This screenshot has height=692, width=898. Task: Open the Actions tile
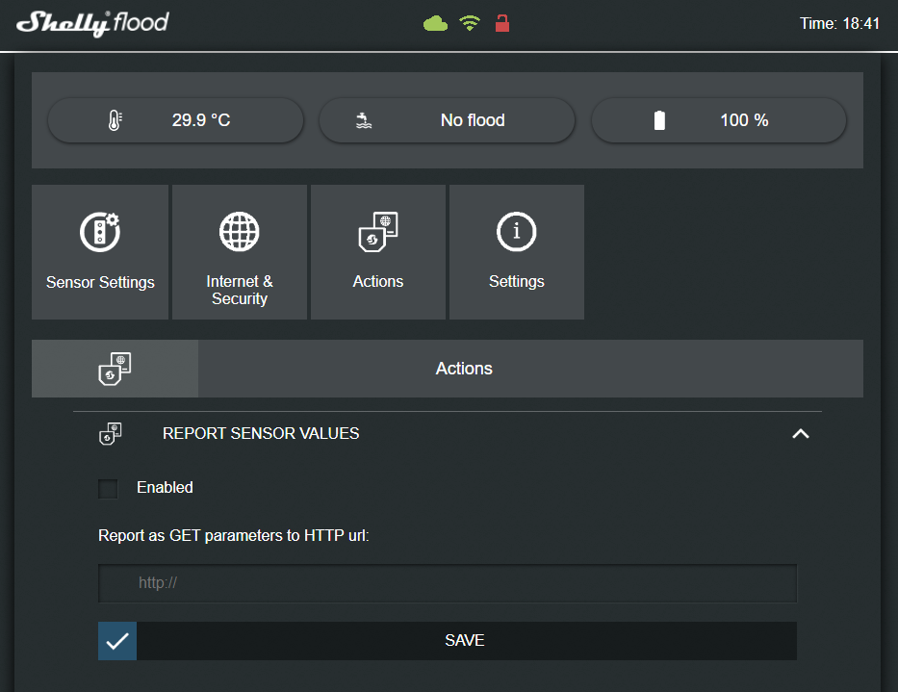[378, 252]
